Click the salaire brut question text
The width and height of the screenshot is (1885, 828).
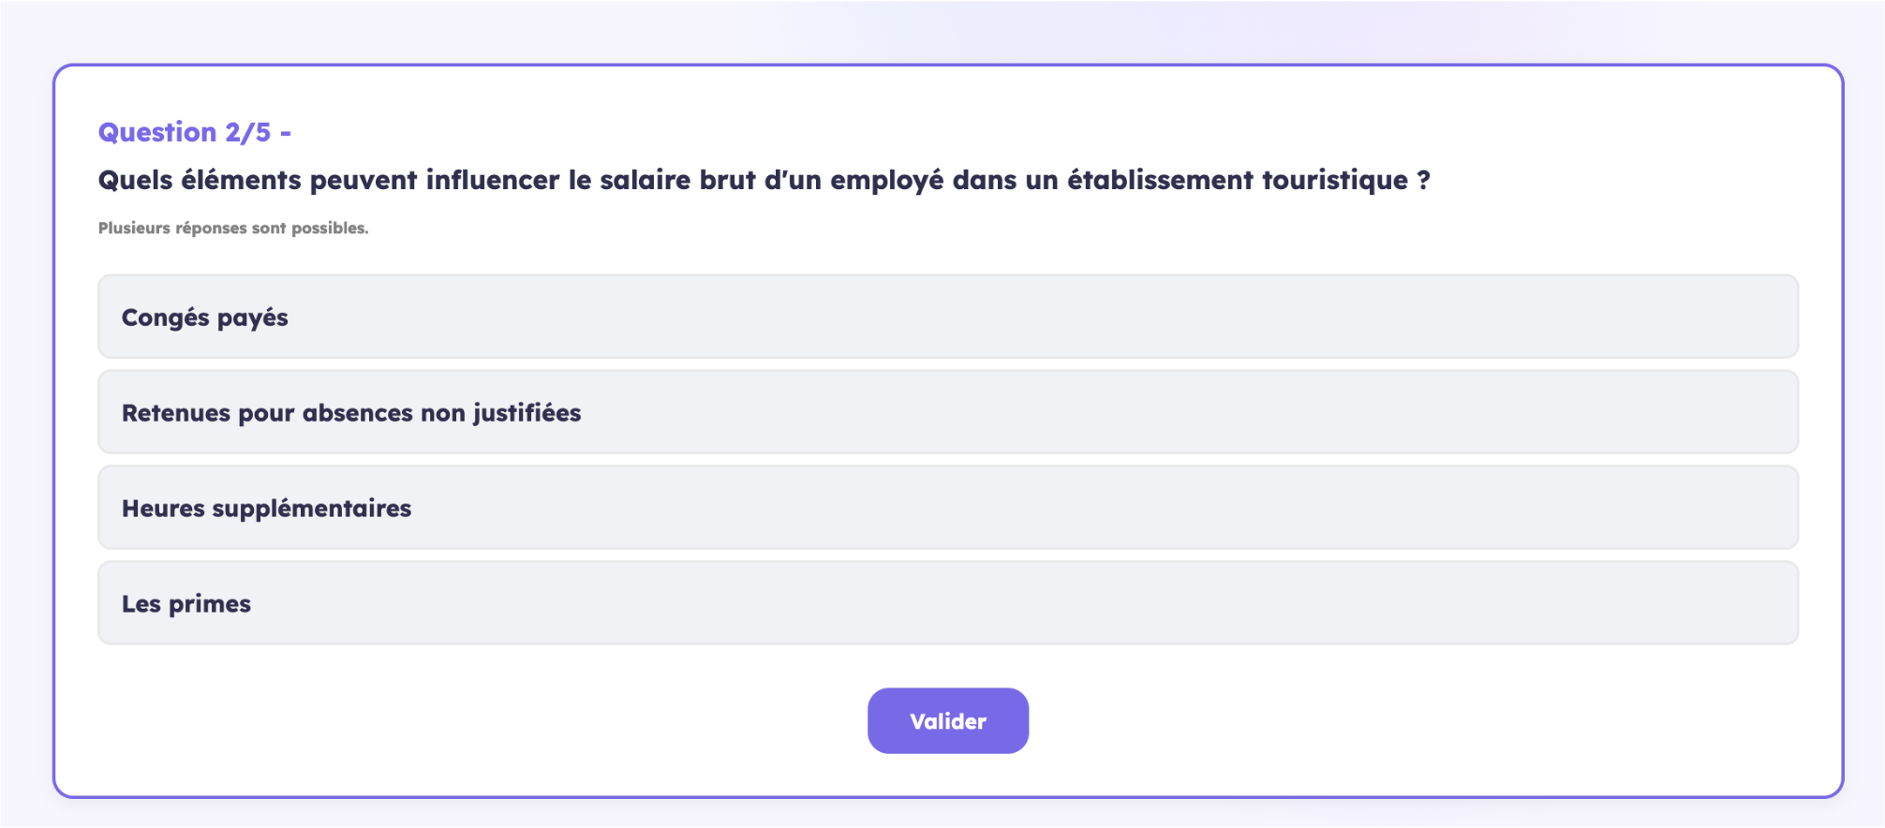click(764, 180)
